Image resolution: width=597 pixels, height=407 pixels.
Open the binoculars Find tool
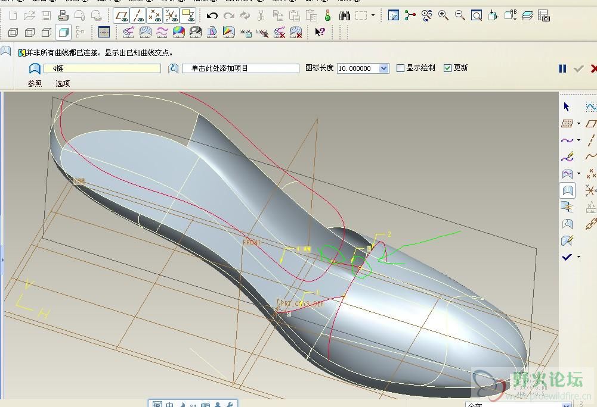345,15
